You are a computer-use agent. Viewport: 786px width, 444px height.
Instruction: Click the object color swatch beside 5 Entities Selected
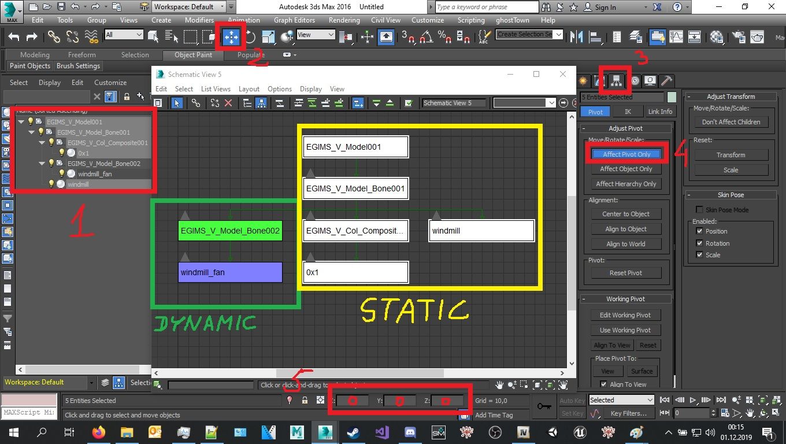[x=672, y=97]
